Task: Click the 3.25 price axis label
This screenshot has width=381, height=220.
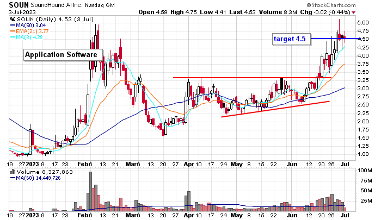Action: coord(363,80)
